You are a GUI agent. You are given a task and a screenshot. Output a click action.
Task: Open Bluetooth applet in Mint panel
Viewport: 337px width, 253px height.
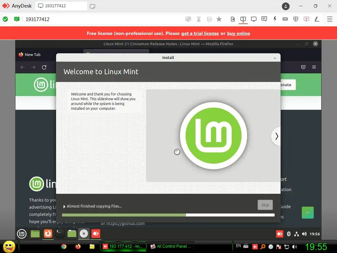289,234
